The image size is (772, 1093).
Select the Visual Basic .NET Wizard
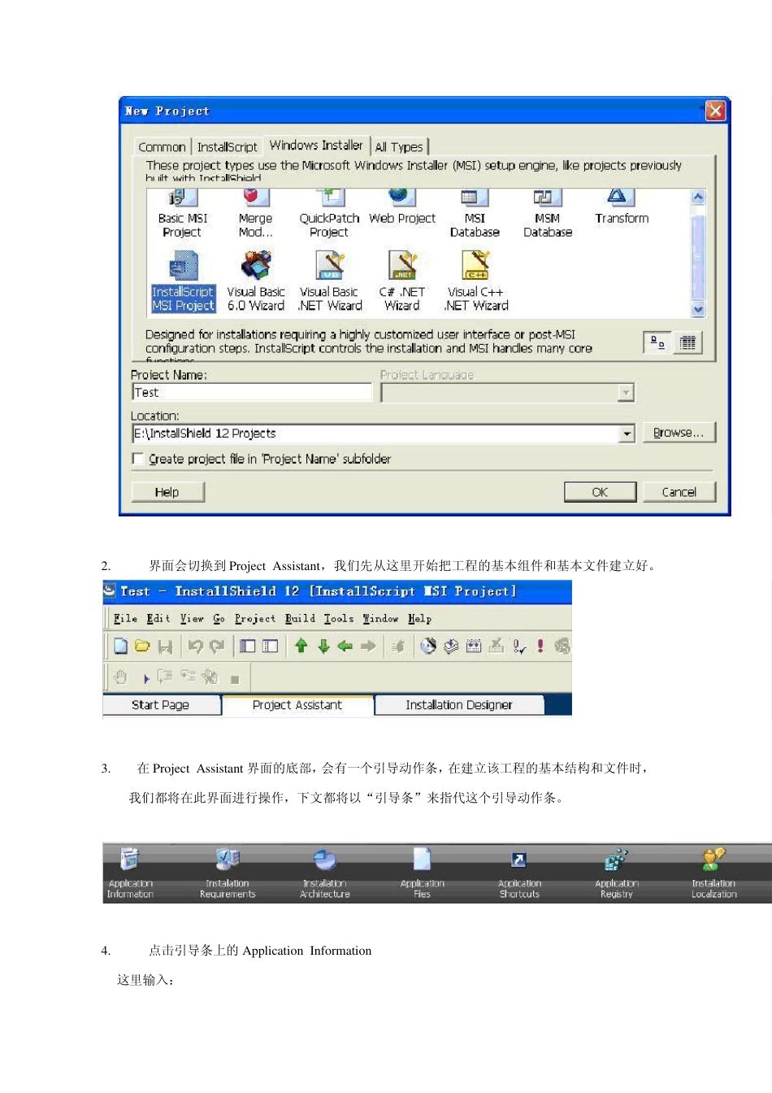(x=329, y=282)
